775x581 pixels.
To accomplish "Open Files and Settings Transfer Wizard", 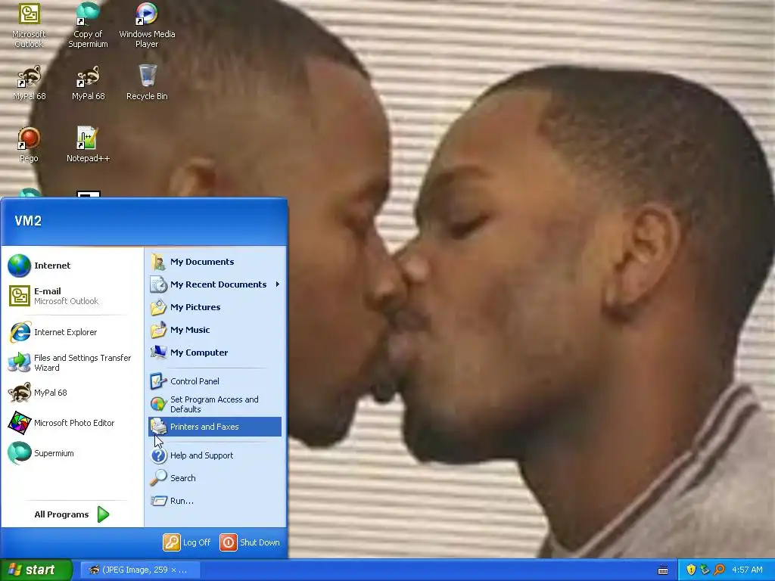I will point(72,362).
